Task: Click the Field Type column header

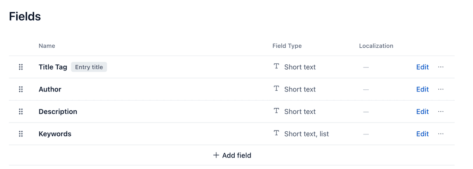Action: pos(287,46)
